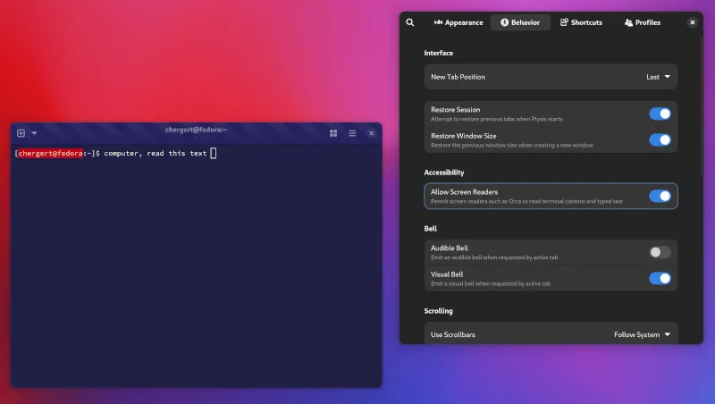Close the preferences dialog

[x=692, y=22]
